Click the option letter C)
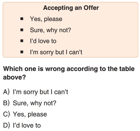The width and height of the screenshot is (140, 131). coord(6,114)
